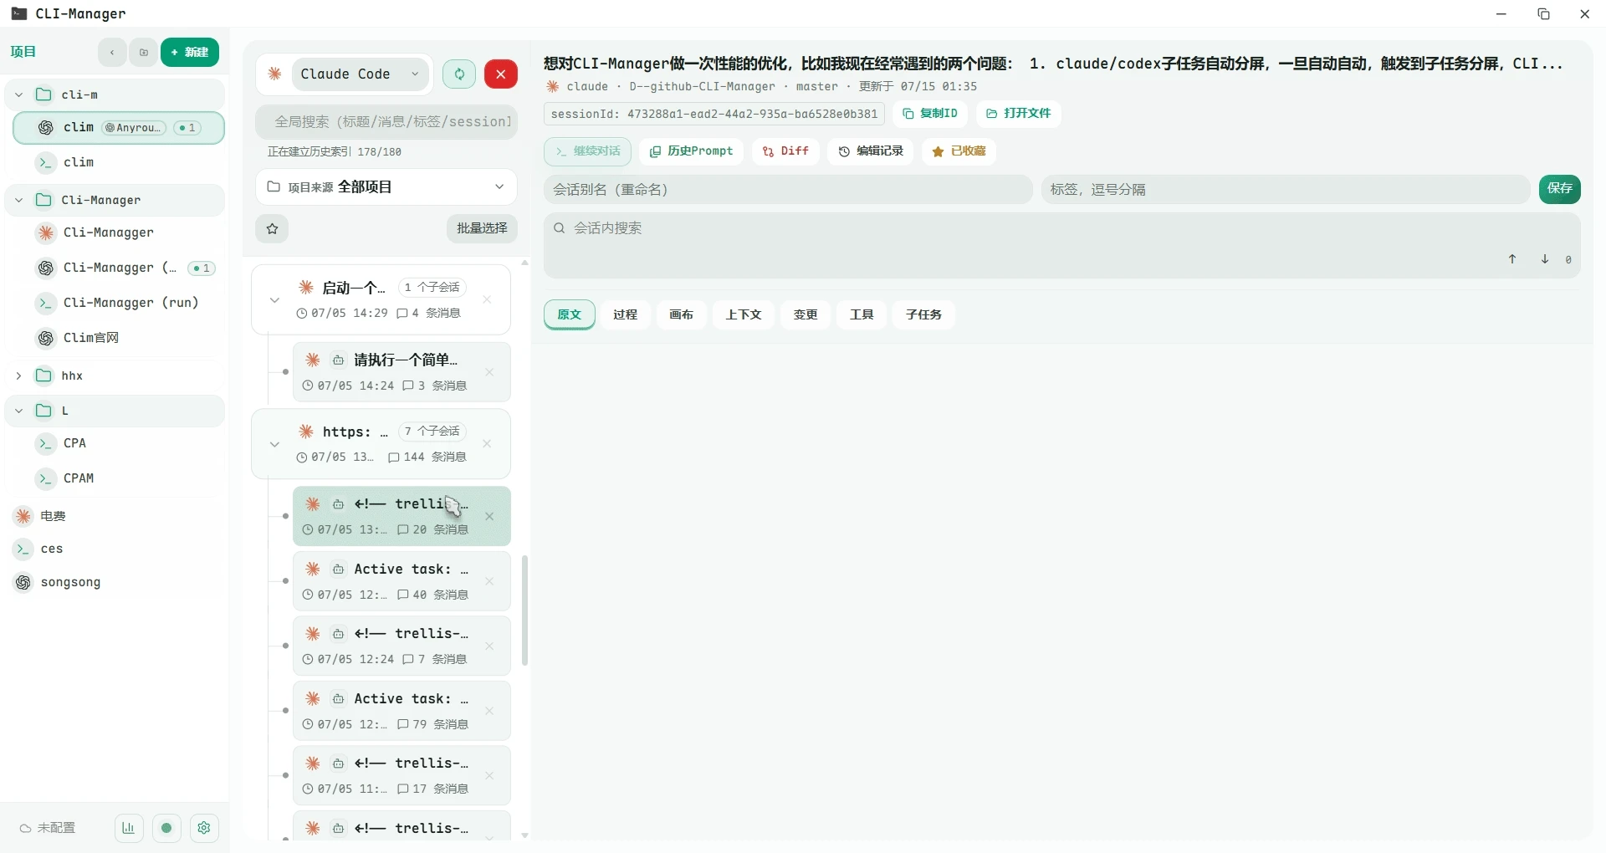The image size is (1606, 853).
Task: Click the 继续对话 button
Action: 588,151
